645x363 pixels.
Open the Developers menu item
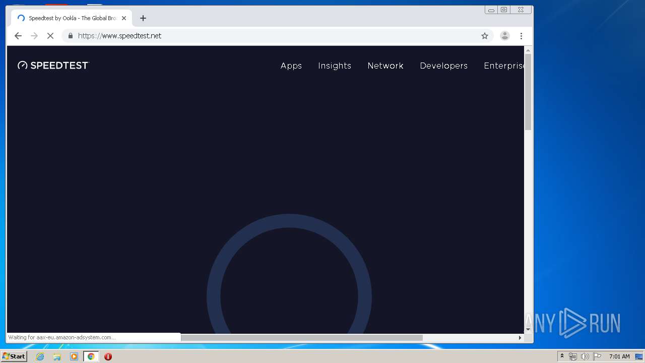click(444, 66)
